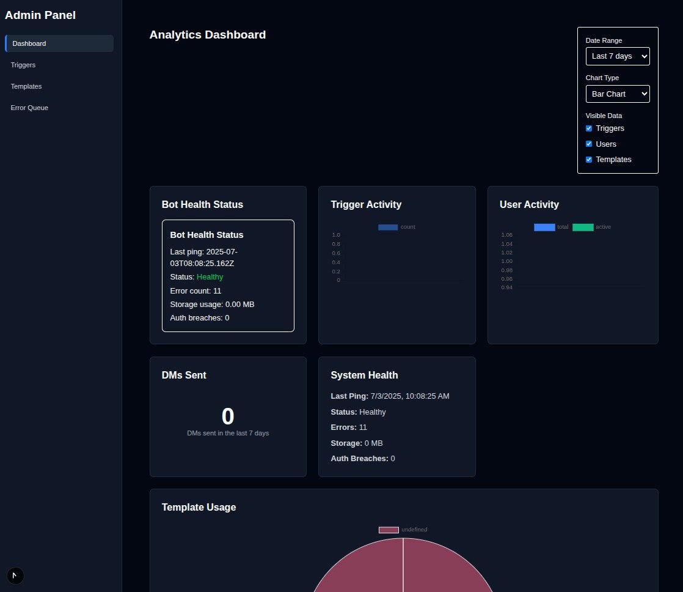Click the Healthy status text
Screen dimensions: 683x592
point(210,277)
